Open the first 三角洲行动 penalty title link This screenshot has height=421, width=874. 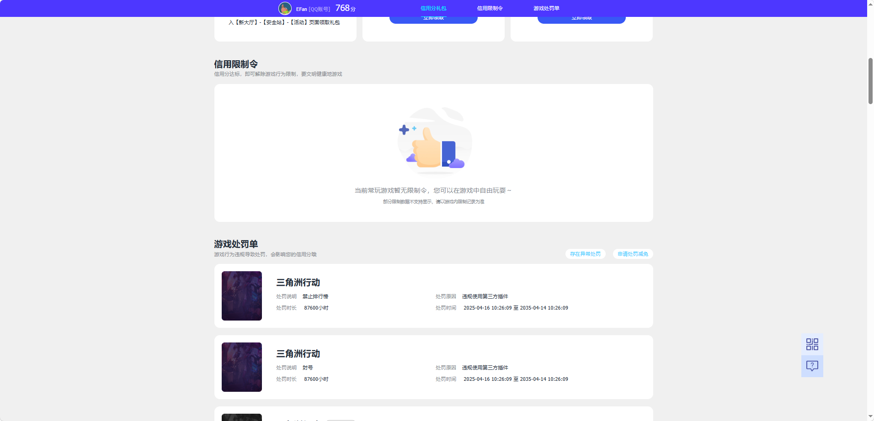298,283
